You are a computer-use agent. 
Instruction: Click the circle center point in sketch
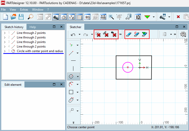click(128, 67)
